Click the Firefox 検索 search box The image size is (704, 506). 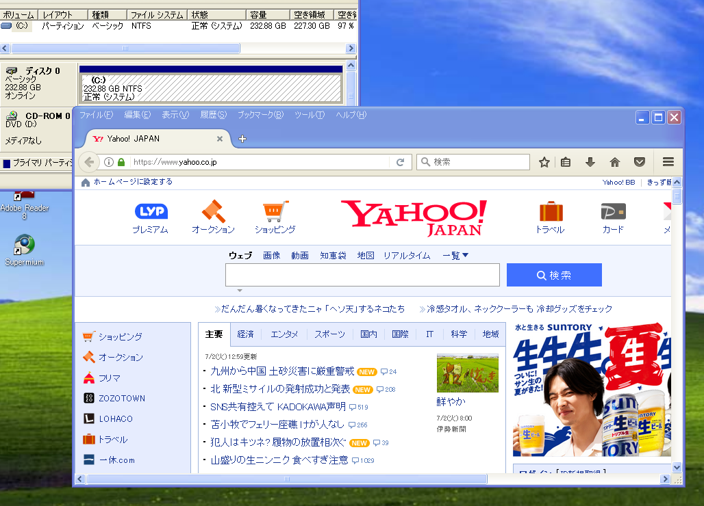[x=473, y=162]
